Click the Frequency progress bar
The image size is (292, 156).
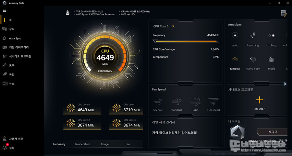(186, 41)
